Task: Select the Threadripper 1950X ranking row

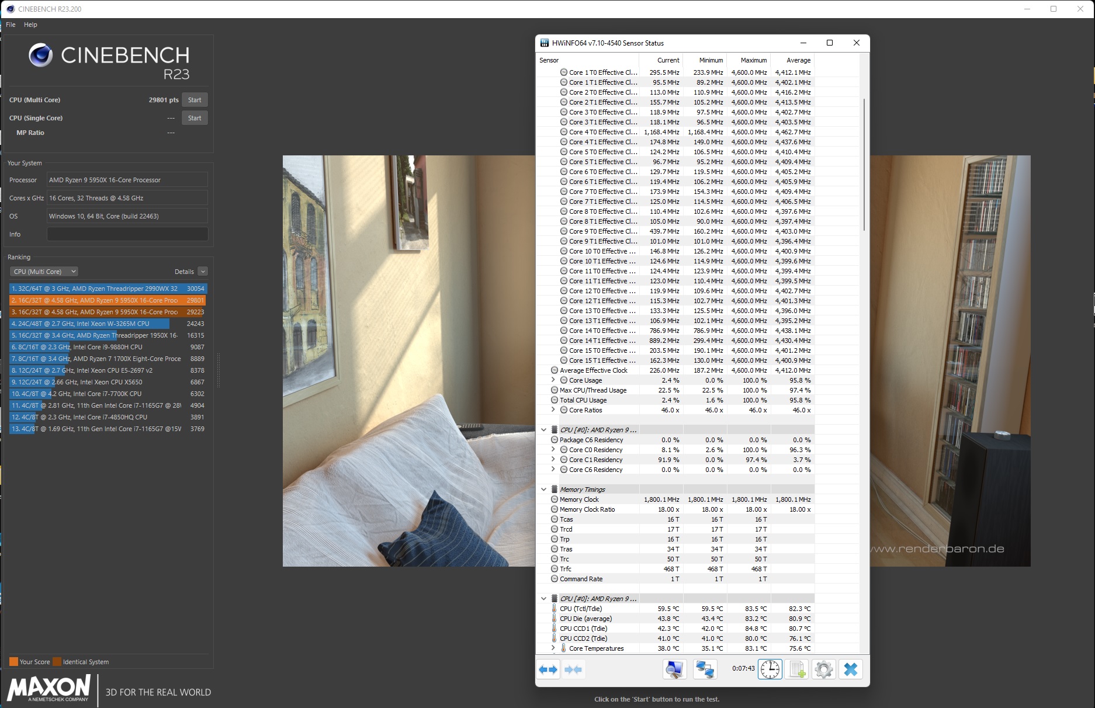Action: point(108,335)
